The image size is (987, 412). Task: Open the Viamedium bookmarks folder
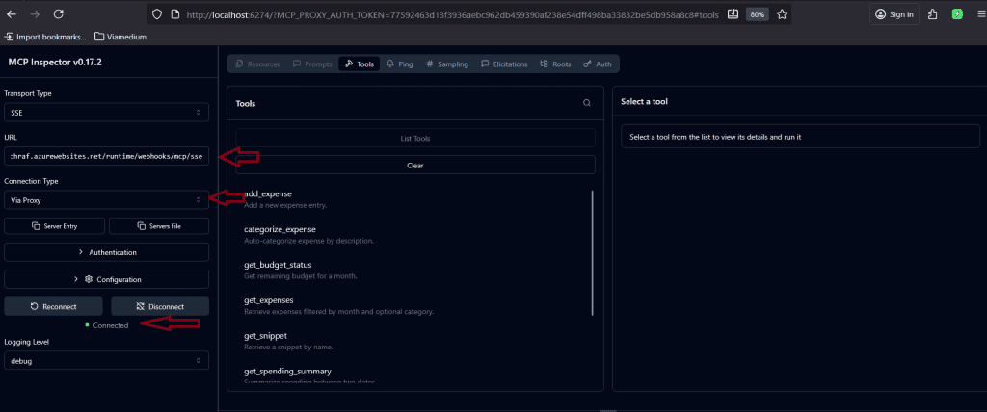click(120, 37)
